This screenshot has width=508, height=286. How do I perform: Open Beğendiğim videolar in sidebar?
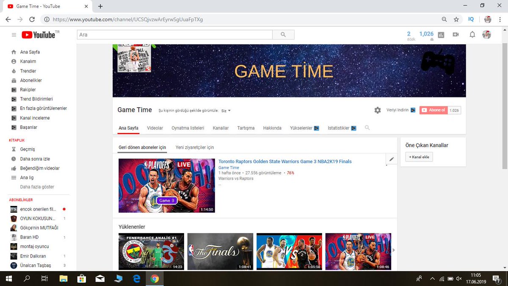click(40, 168)
